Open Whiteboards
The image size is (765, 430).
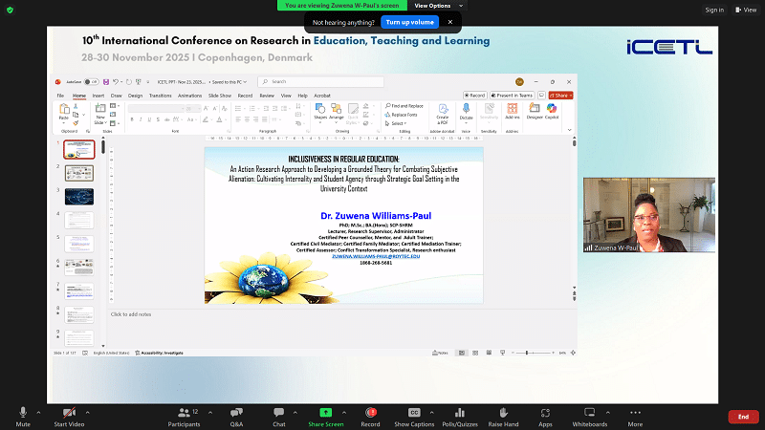(589, 412)
